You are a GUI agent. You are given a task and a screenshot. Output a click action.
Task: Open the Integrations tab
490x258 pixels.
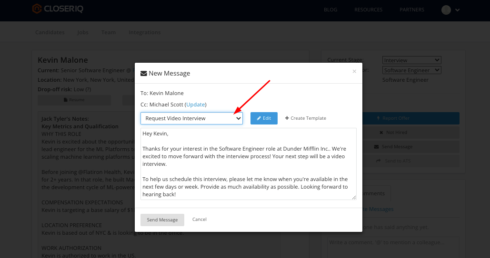pyautogui.click(x=144, y=32)
